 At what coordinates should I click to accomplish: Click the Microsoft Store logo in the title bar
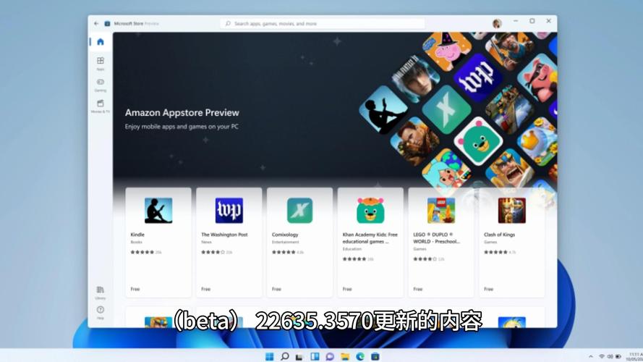click(107, 23)
